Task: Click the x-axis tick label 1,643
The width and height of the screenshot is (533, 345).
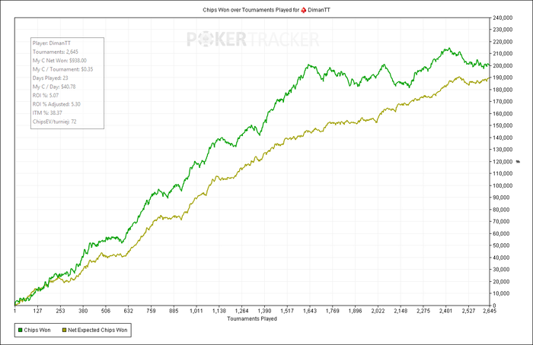Action: [x=310, y=311]
